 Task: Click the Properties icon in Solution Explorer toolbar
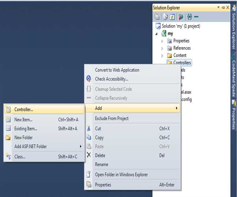tap(158, 17)
